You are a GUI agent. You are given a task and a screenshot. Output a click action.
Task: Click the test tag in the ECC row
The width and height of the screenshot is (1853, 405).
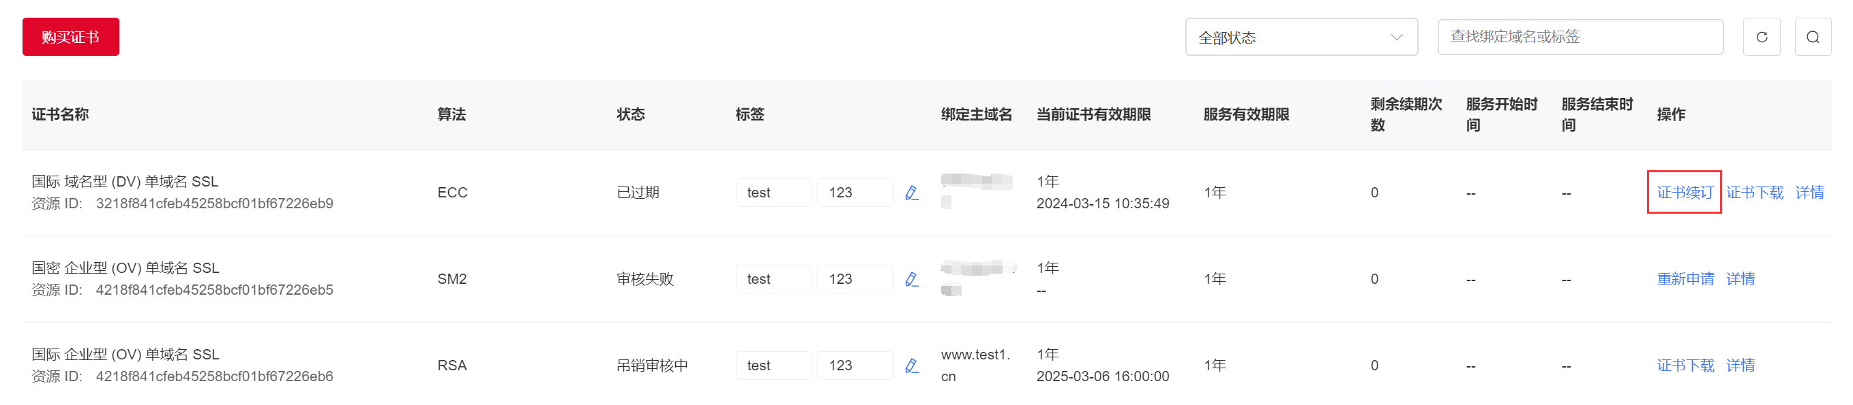(773, 193)
